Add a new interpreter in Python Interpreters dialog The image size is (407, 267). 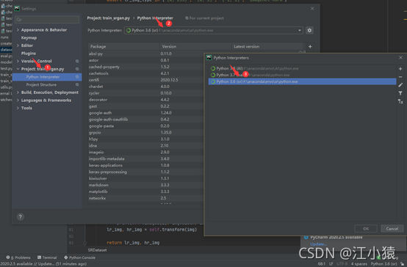pyautogui.click(x=400, y=69)
